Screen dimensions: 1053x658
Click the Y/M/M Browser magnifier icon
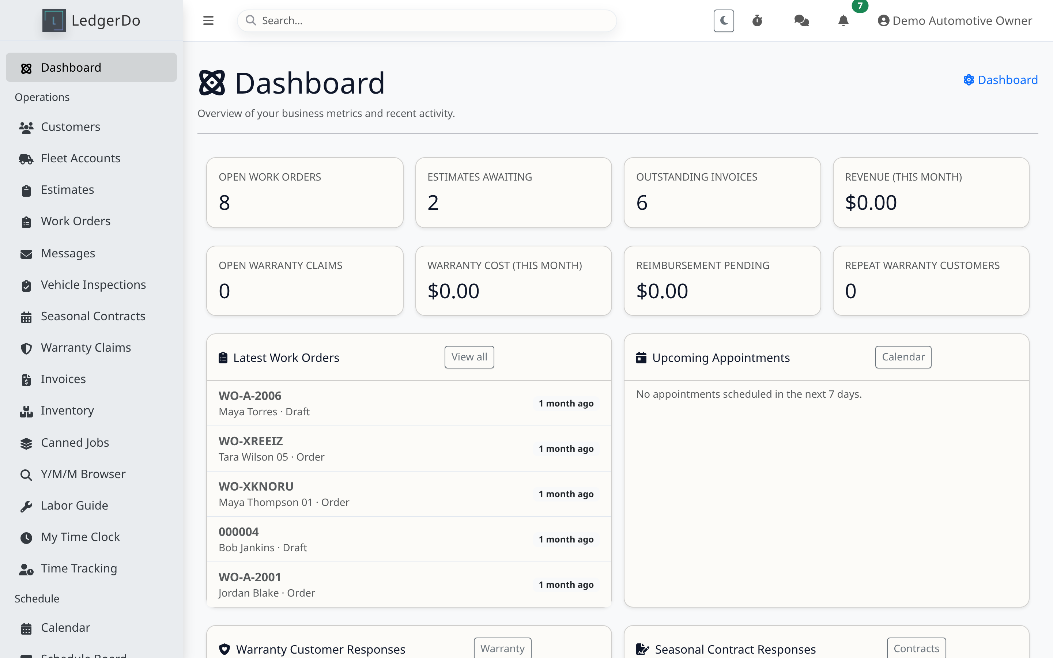tap(26, 475)
